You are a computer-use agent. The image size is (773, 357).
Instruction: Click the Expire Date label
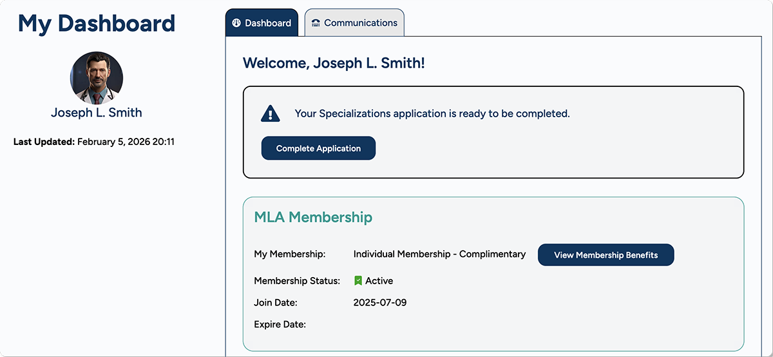pyautogui.click(x=280, y=324)
